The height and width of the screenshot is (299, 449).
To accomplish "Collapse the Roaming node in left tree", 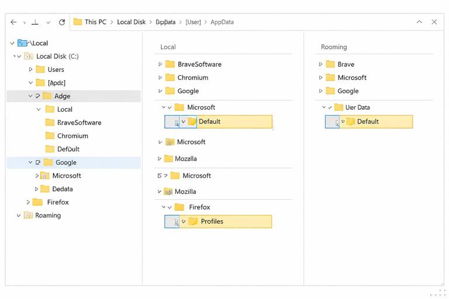I will tap(19, 215).
